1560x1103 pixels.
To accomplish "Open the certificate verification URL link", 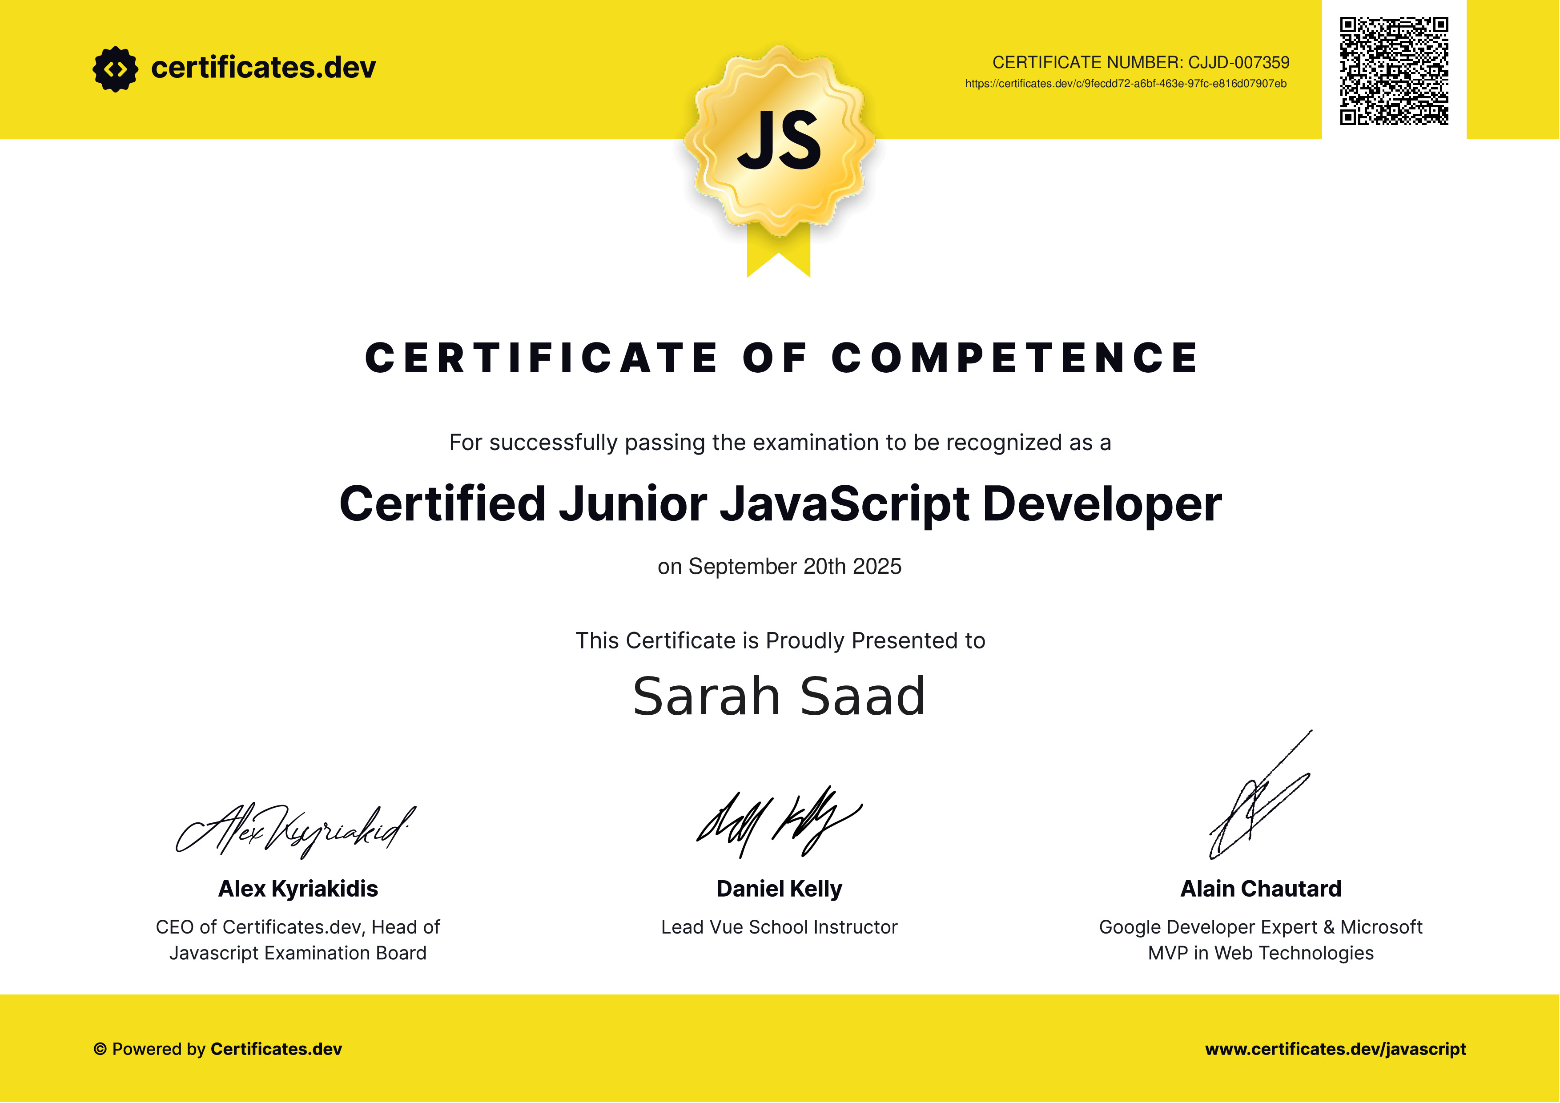I will point(1126,84).
